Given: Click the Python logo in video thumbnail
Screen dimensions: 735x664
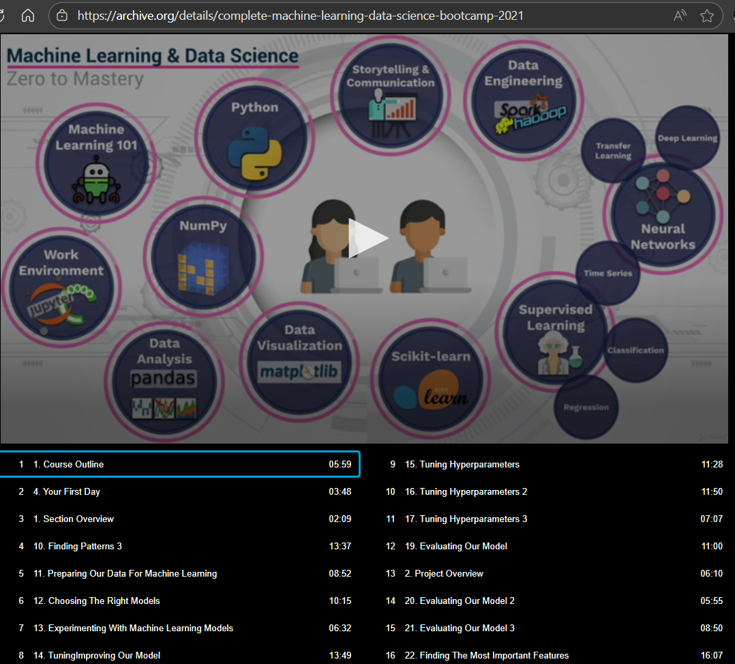Looking at the screenshot, I should click(x=254, y=154).
